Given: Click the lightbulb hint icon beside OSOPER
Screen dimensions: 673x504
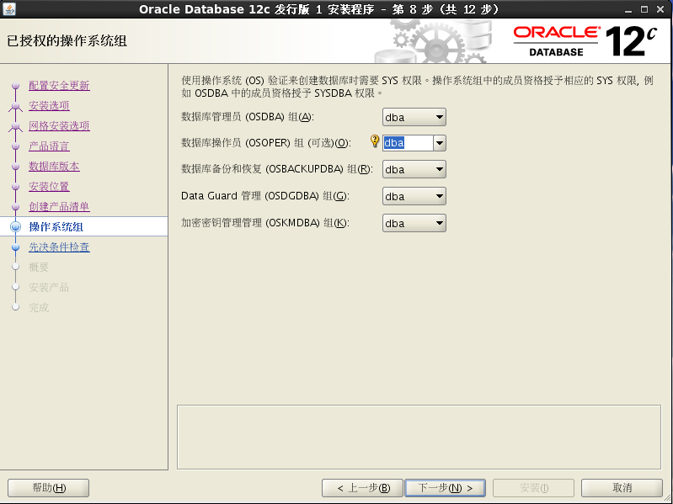Looking at the screenshot, I should 375,141.
